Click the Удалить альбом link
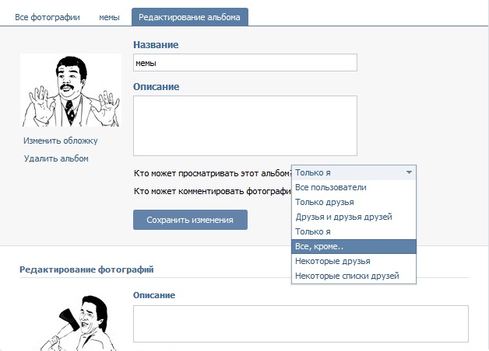This screenshot has width=489, height=351. (x=56, y=158)
